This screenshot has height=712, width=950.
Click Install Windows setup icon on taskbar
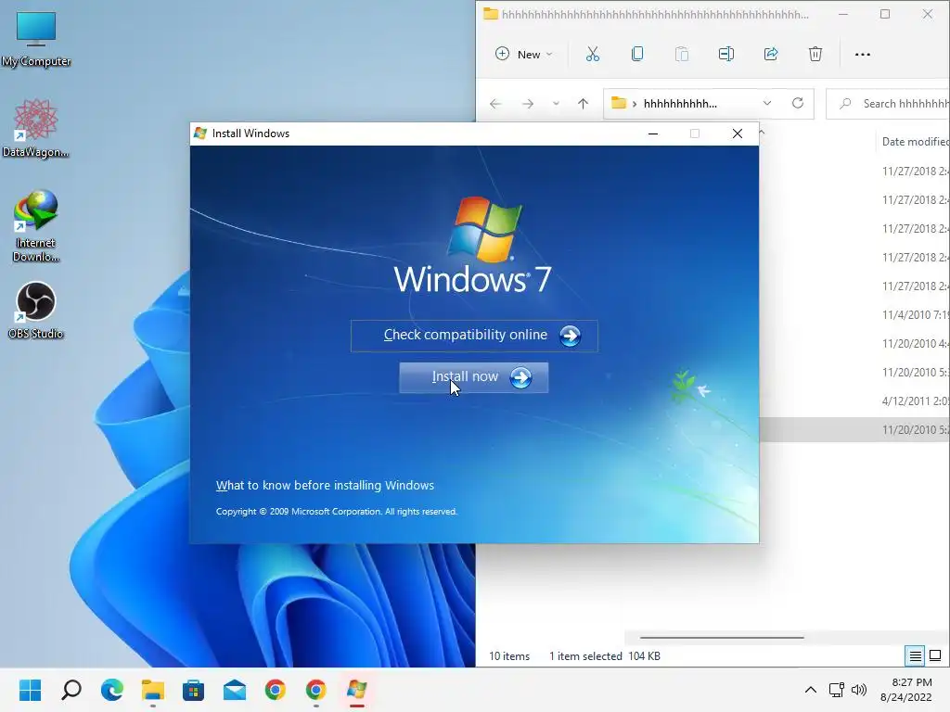357,690
